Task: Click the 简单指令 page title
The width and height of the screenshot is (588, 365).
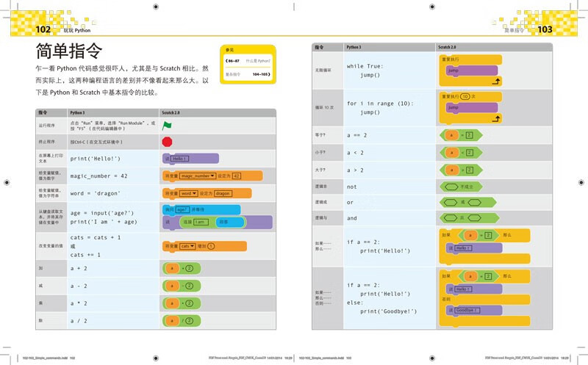Action: pyautogui.click(x=68, y=51)
